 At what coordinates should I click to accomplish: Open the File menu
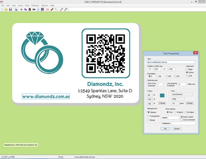pos(3,5)
